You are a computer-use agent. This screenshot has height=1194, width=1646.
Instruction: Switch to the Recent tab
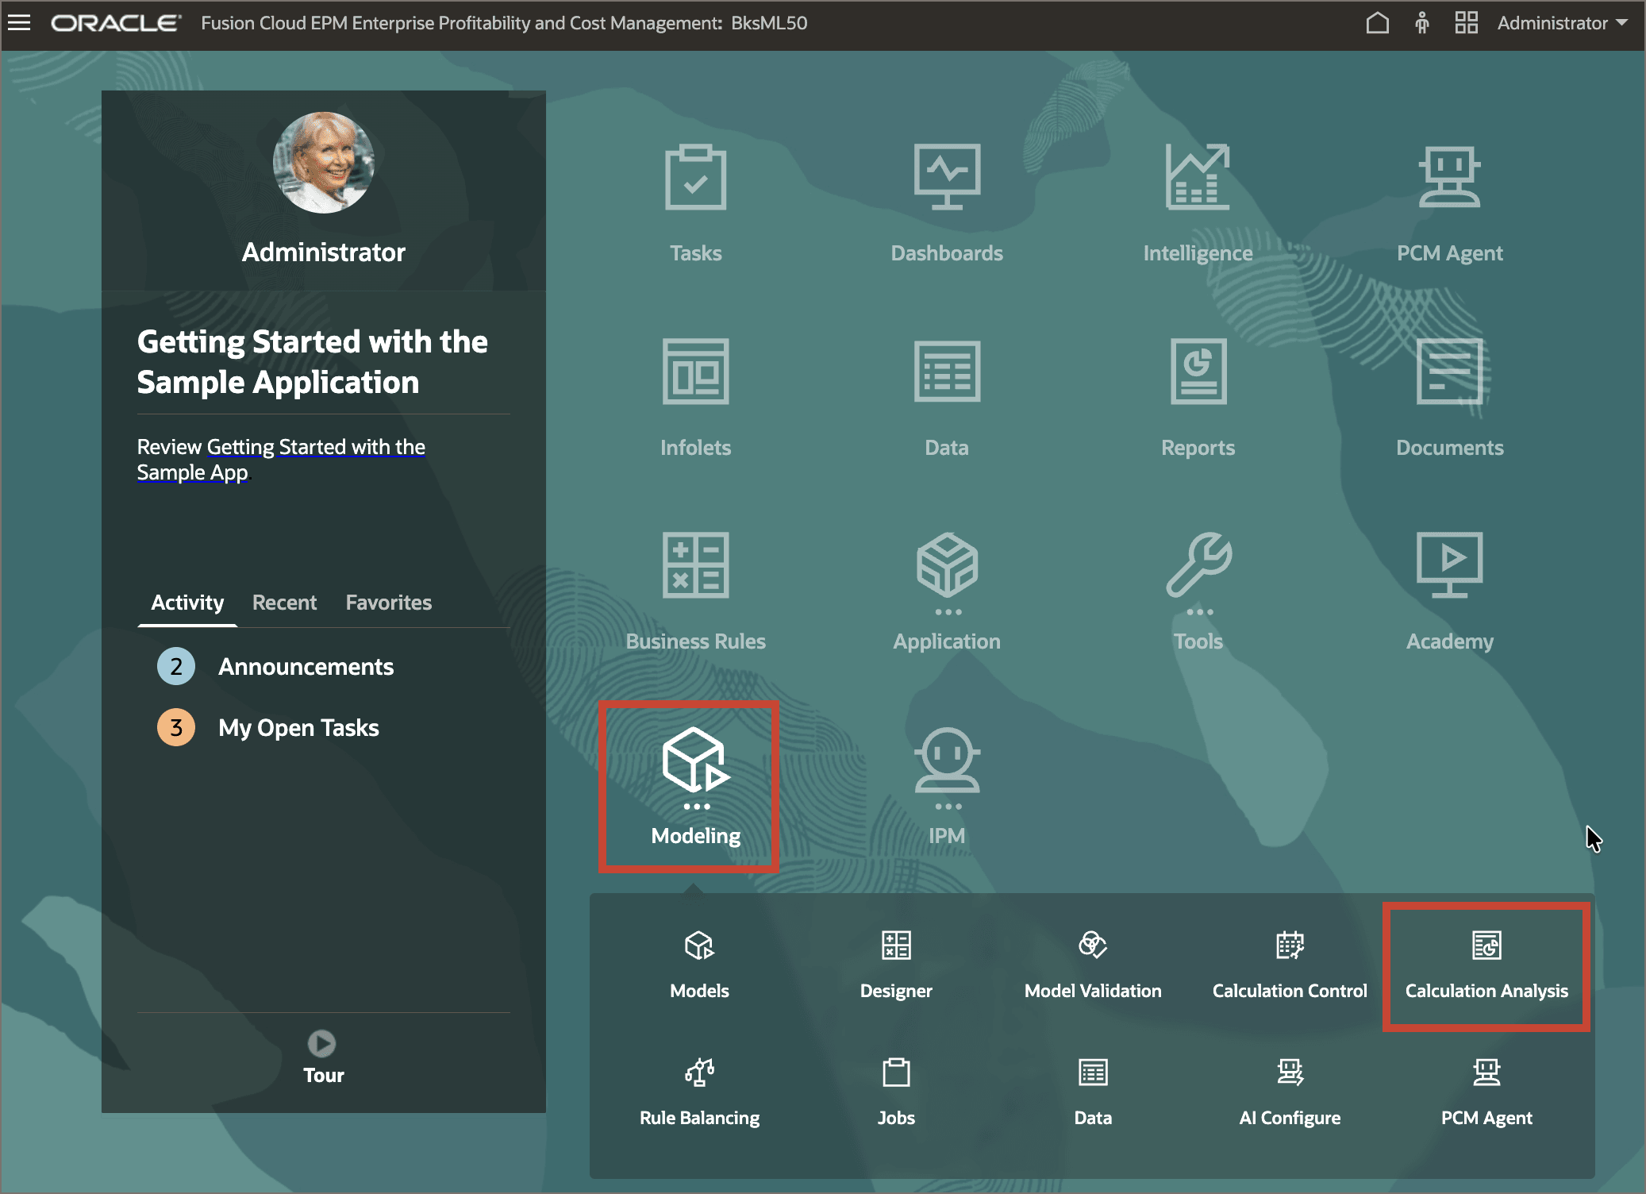(284, 603)
